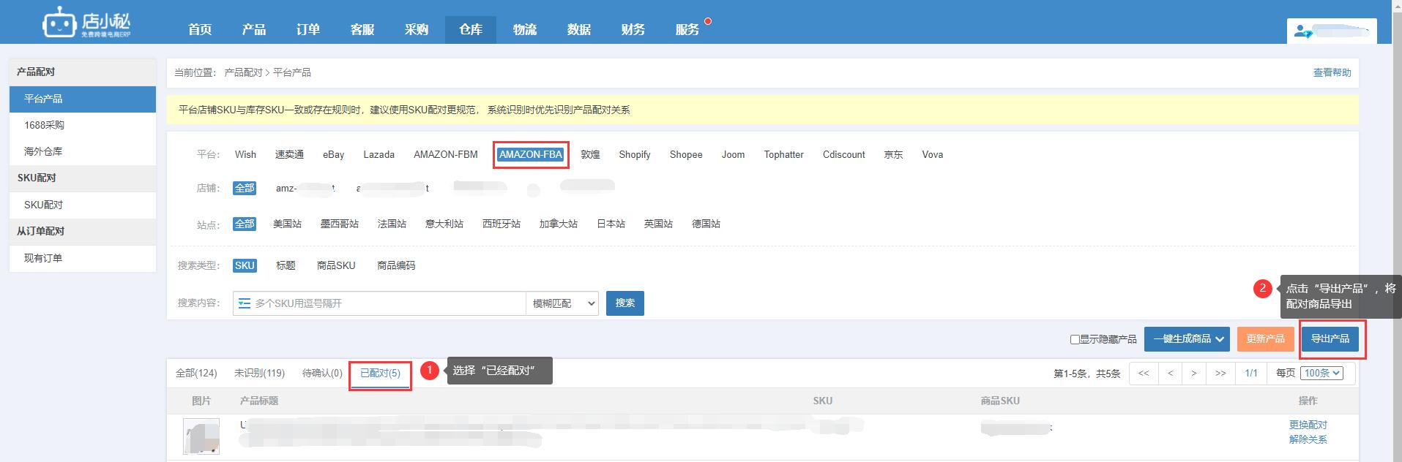
Task: Jump to the last page arrow
Action: [x=1220, y=374]
